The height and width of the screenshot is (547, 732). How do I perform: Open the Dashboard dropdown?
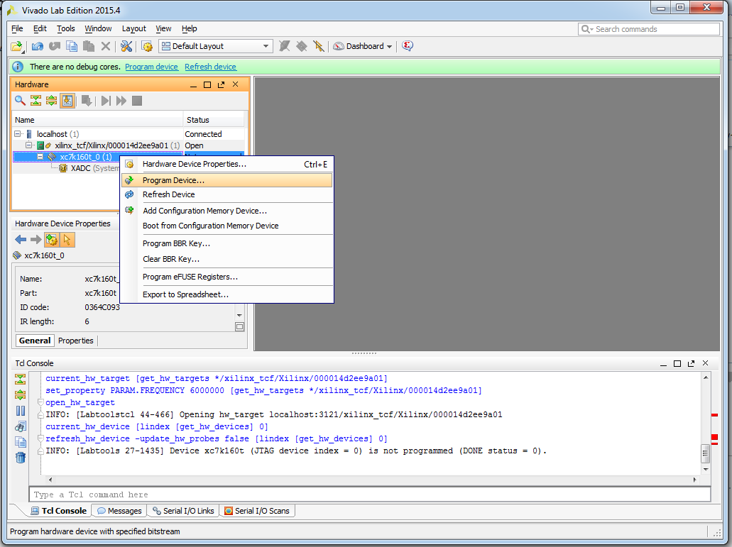click(362, 46)
